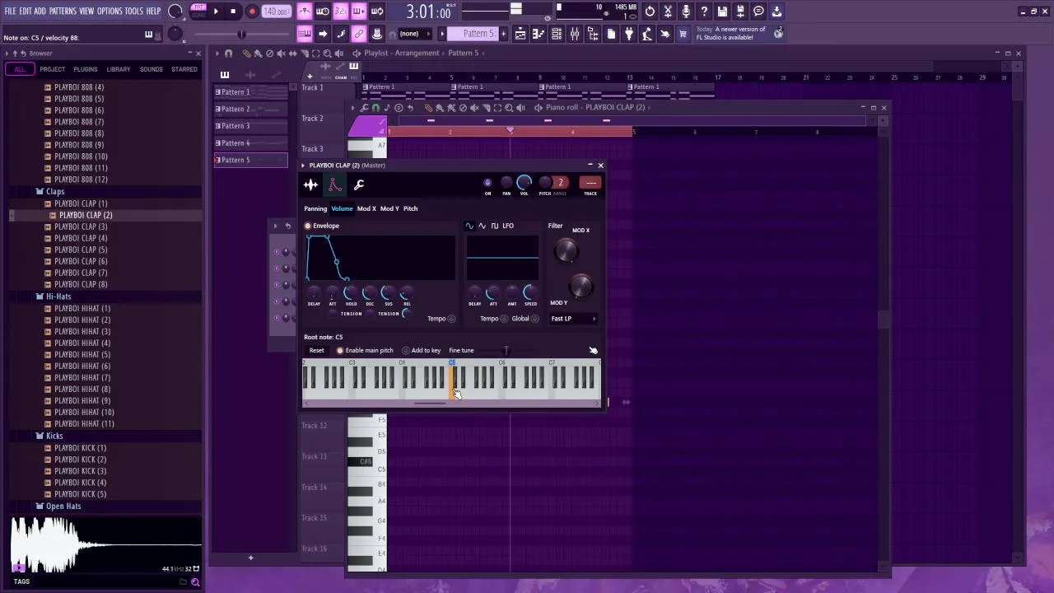Toggle Add to key option
The width and height of the screenshot is (1054, 593).
(406, 351)
